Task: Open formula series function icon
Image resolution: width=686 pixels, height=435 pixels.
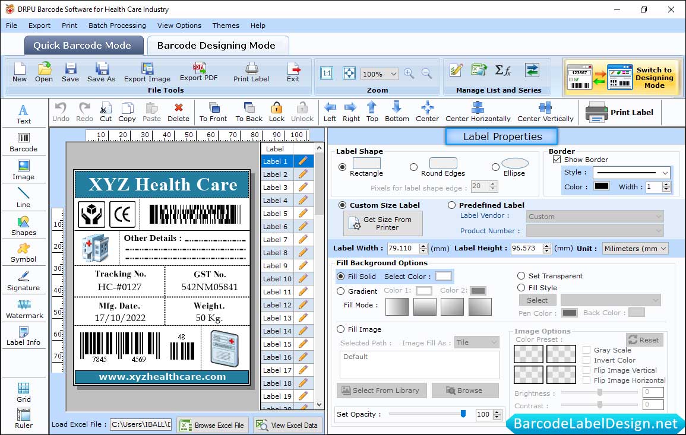Action: [503, 70]
